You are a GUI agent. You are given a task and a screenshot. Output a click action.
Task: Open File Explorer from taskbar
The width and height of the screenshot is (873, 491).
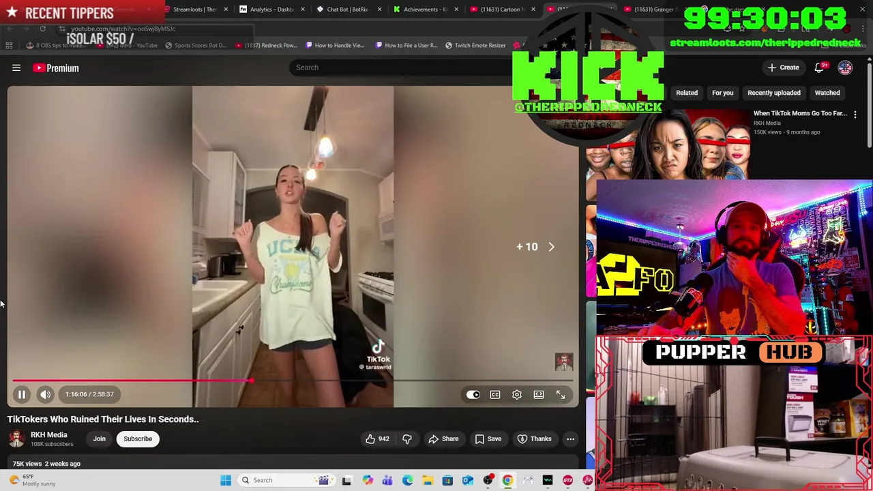click(428, 480)
